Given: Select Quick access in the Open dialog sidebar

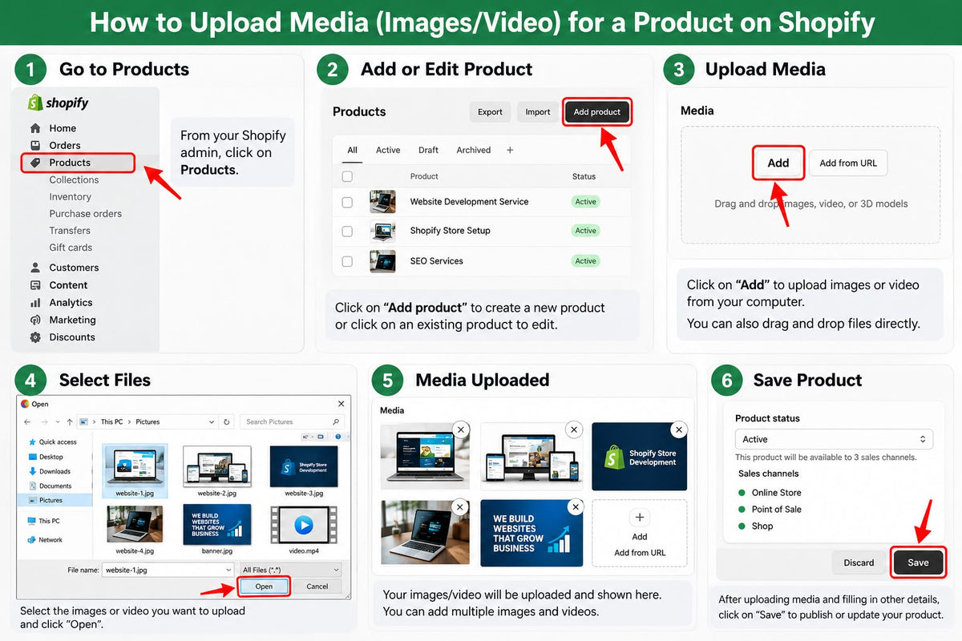Looking at the screenshot, I should [x=52, y=442].
